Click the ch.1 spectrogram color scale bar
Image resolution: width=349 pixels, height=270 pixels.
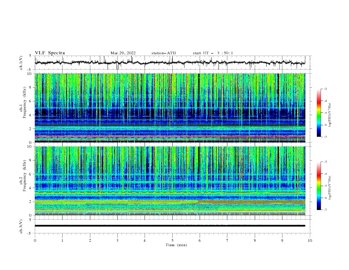click(x=319, y=113)
